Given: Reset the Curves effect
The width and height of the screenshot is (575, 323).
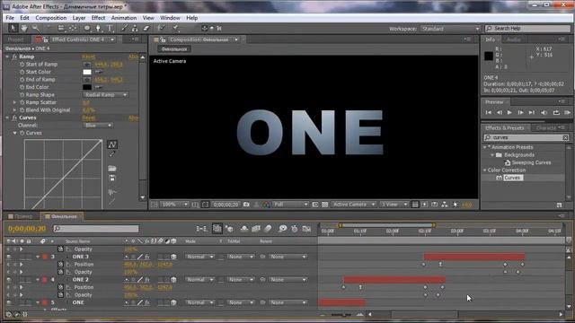Looking at the screenshot, I should 88,118.
